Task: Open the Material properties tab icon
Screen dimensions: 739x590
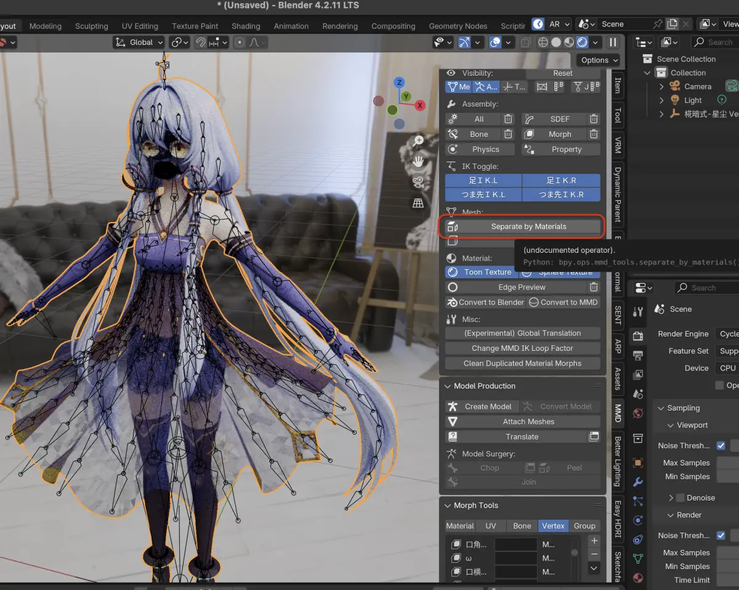Action: [x=638, y=578]
